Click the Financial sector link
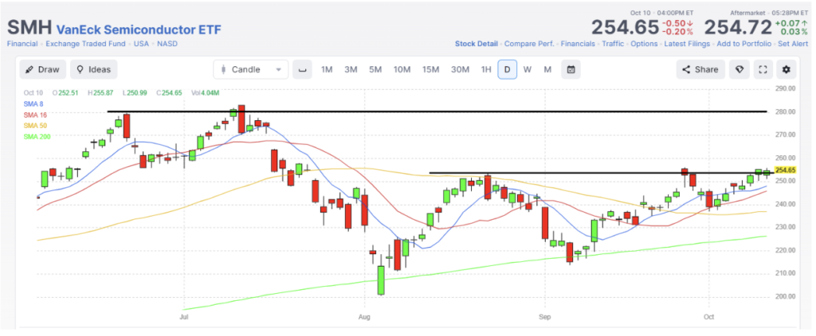The width and height of the screenshot is (816, 336). pos(22,44)
